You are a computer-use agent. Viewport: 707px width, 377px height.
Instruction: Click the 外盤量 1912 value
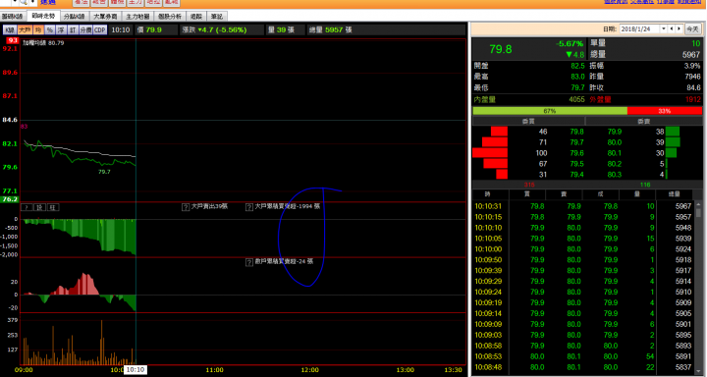pyautogui.click(x=693, y=100)
